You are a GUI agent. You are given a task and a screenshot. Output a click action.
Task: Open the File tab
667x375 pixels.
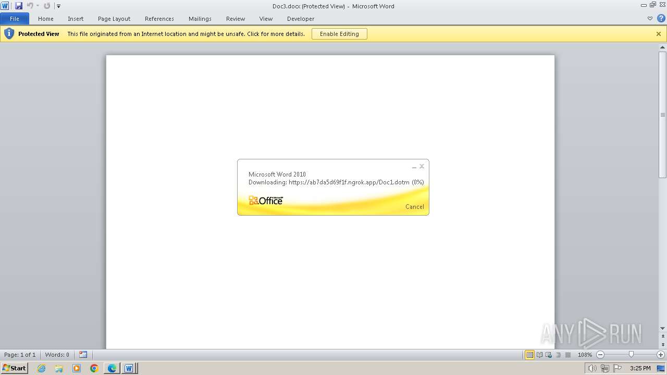click(x=15, y=19)
